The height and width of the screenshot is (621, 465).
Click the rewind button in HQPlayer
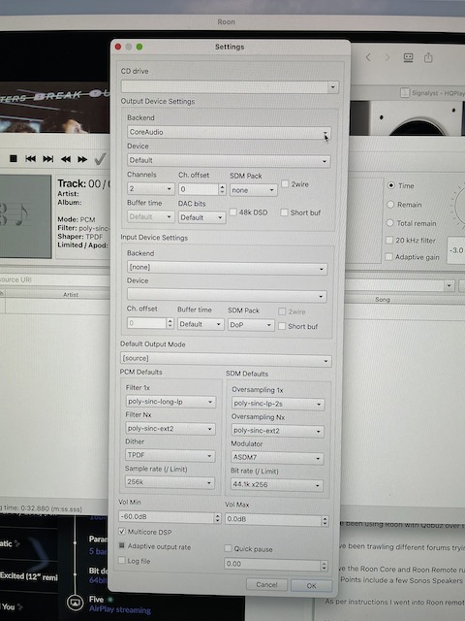point(66,159)
